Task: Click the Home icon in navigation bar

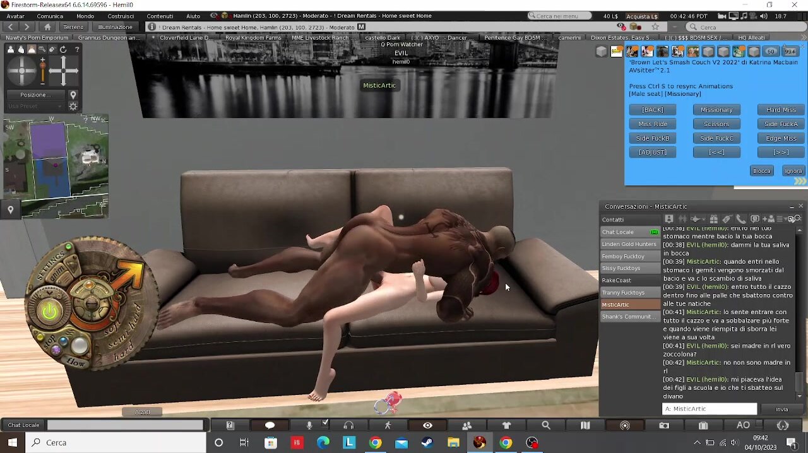Action: (47, 27)
